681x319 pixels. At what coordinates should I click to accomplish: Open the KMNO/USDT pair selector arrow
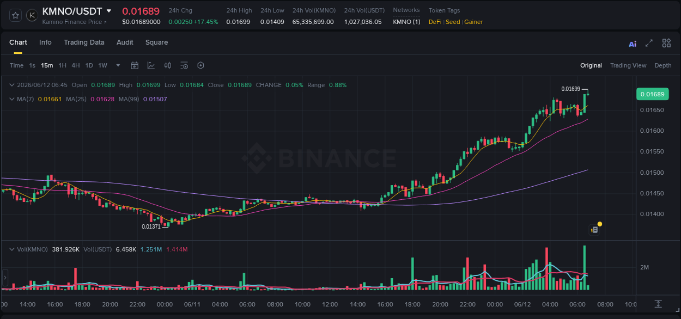(x=109, y=11)
